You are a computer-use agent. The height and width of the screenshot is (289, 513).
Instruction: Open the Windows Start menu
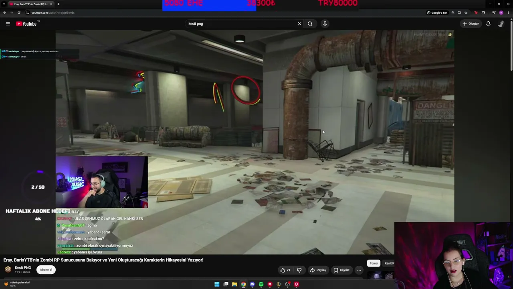[217, 284]
